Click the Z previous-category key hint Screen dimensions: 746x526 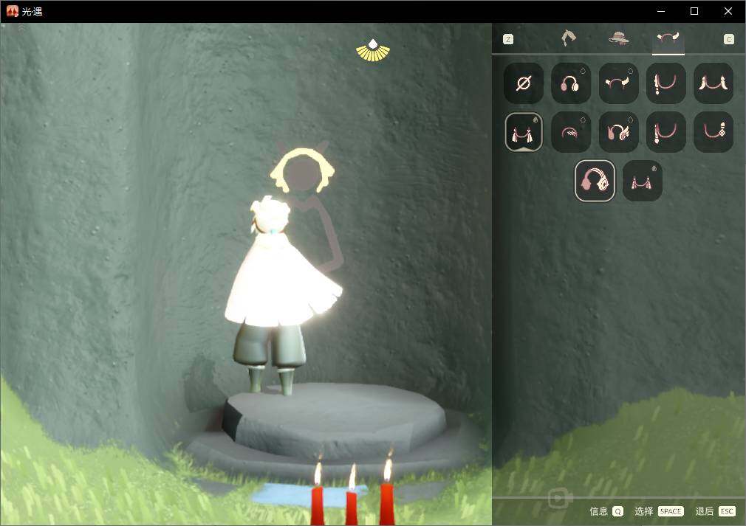tap(508, 39)
